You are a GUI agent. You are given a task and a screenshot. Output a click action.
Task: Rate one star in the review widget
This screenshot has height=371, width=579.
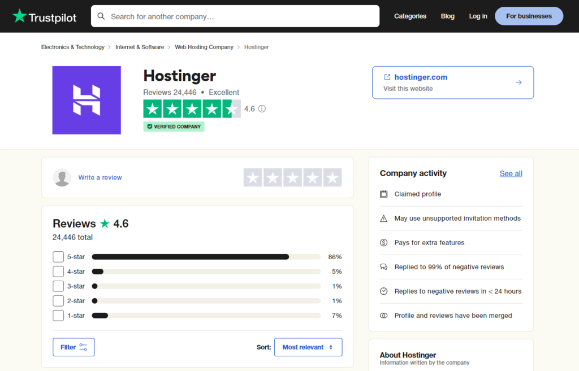253,177
